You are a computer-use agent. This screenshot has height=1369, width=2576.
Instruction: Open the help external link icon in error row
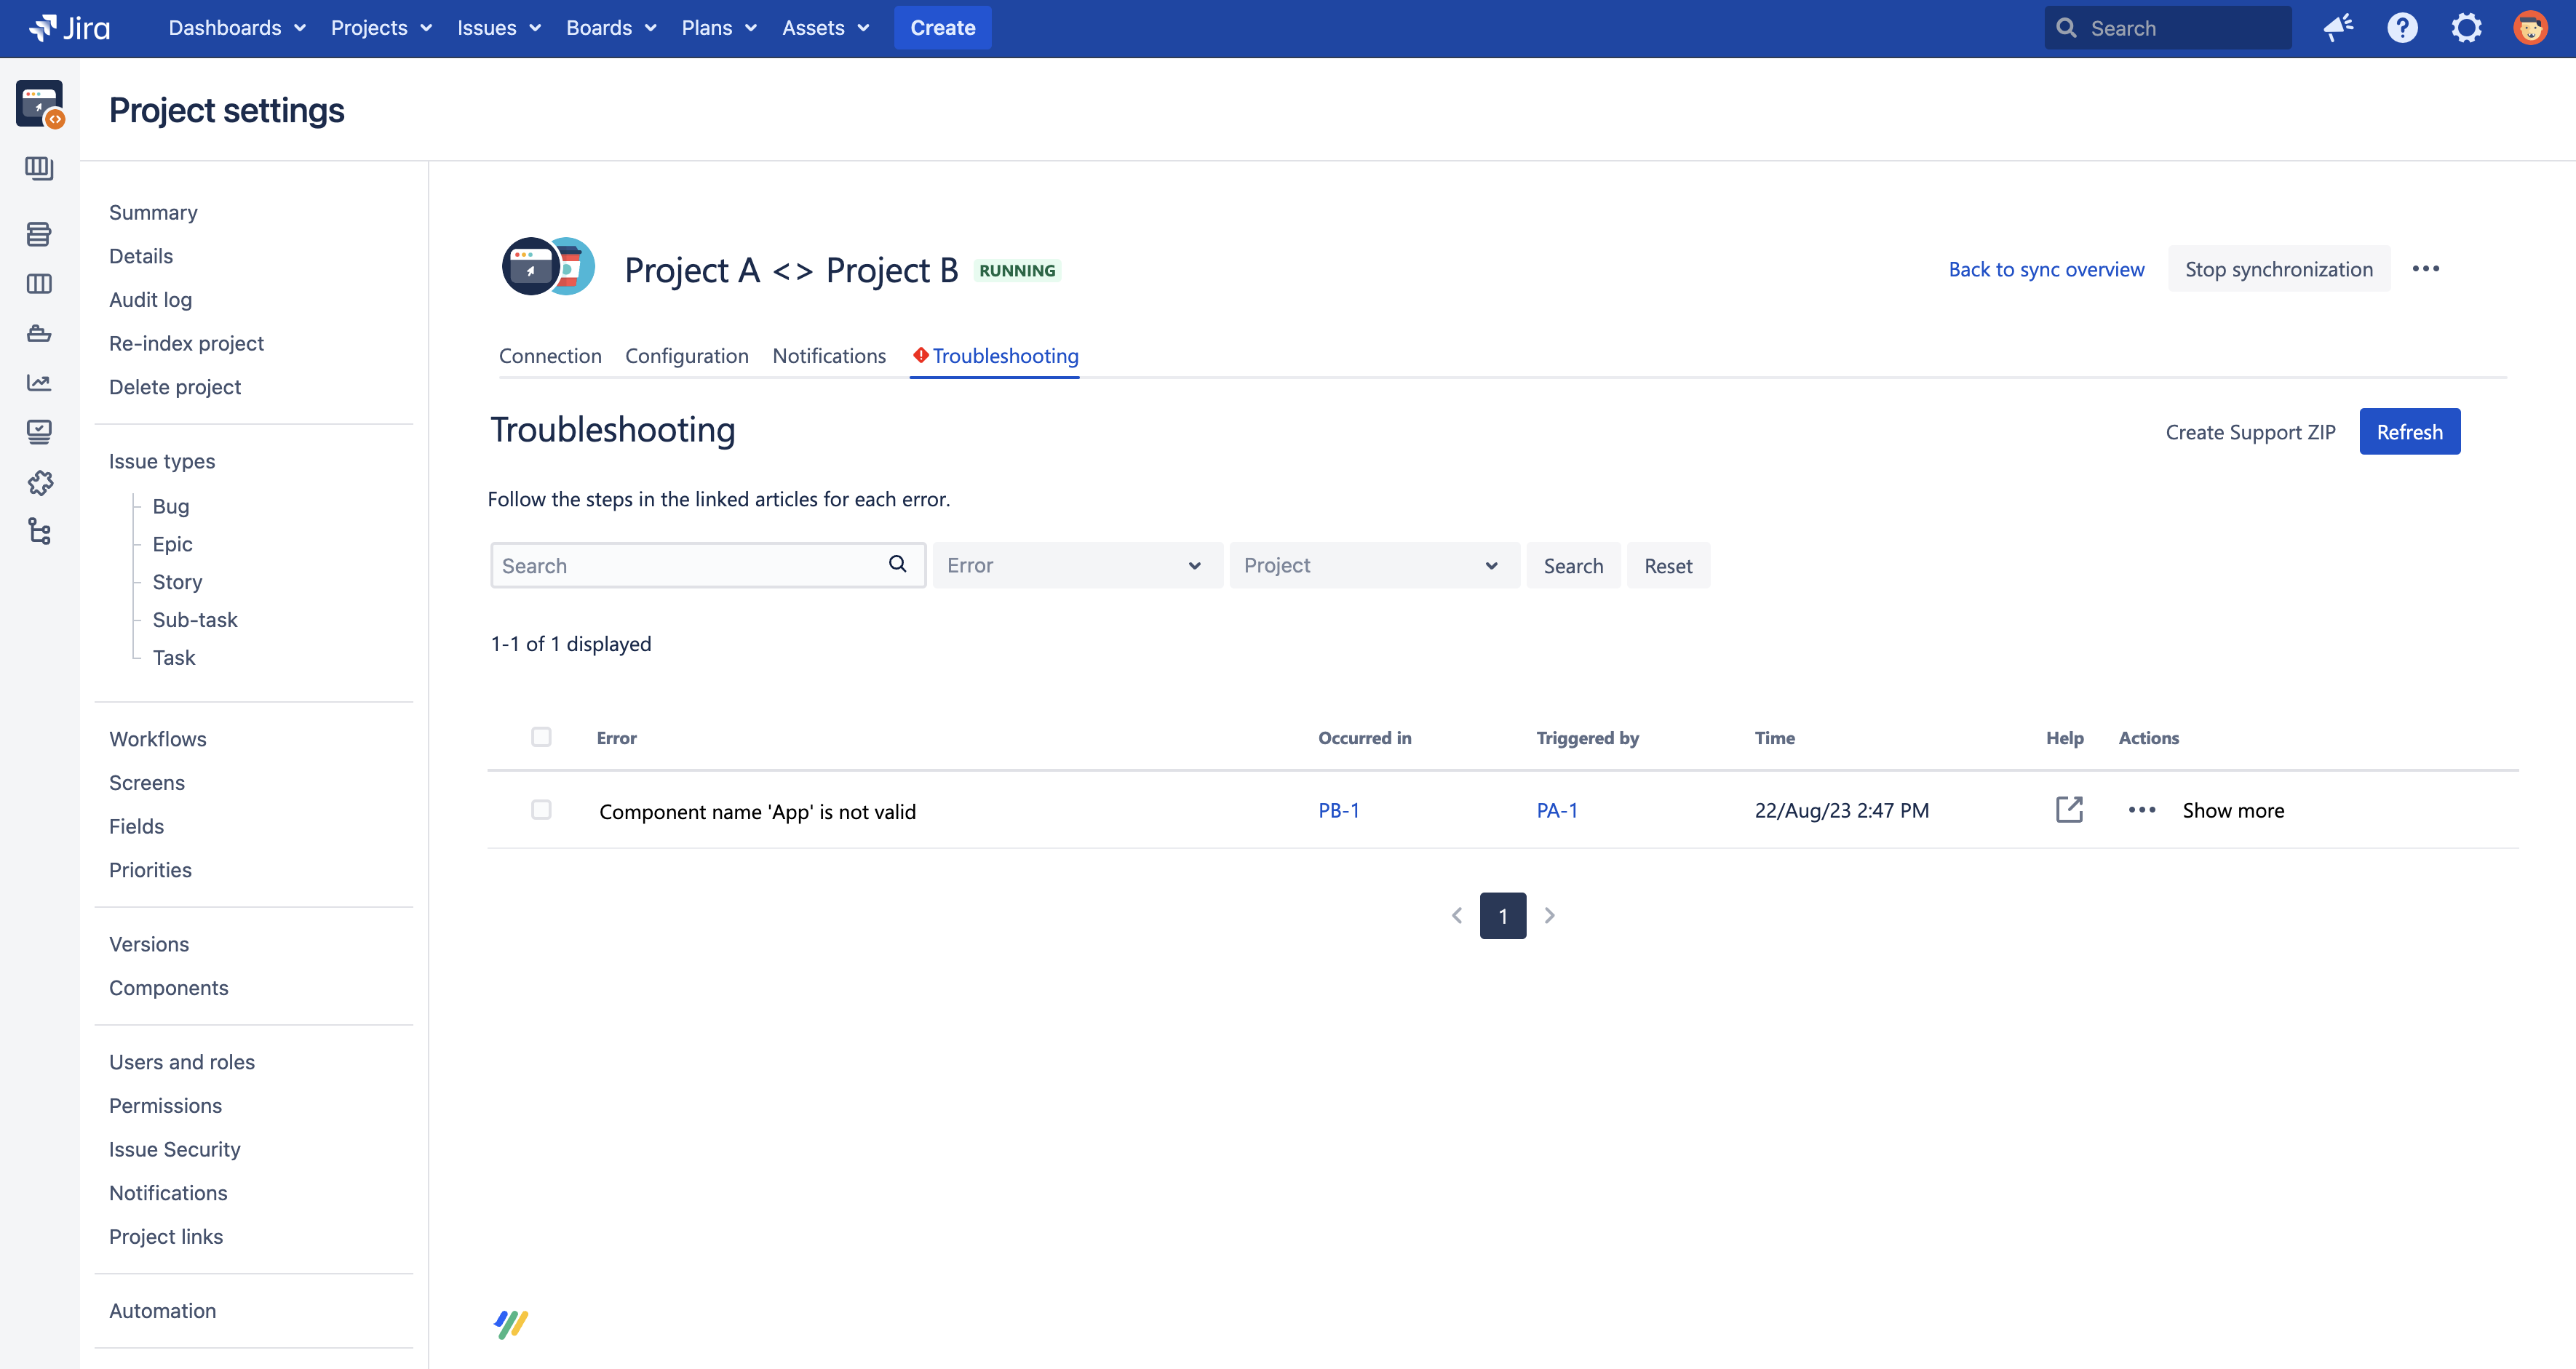tap(2069, 810)
